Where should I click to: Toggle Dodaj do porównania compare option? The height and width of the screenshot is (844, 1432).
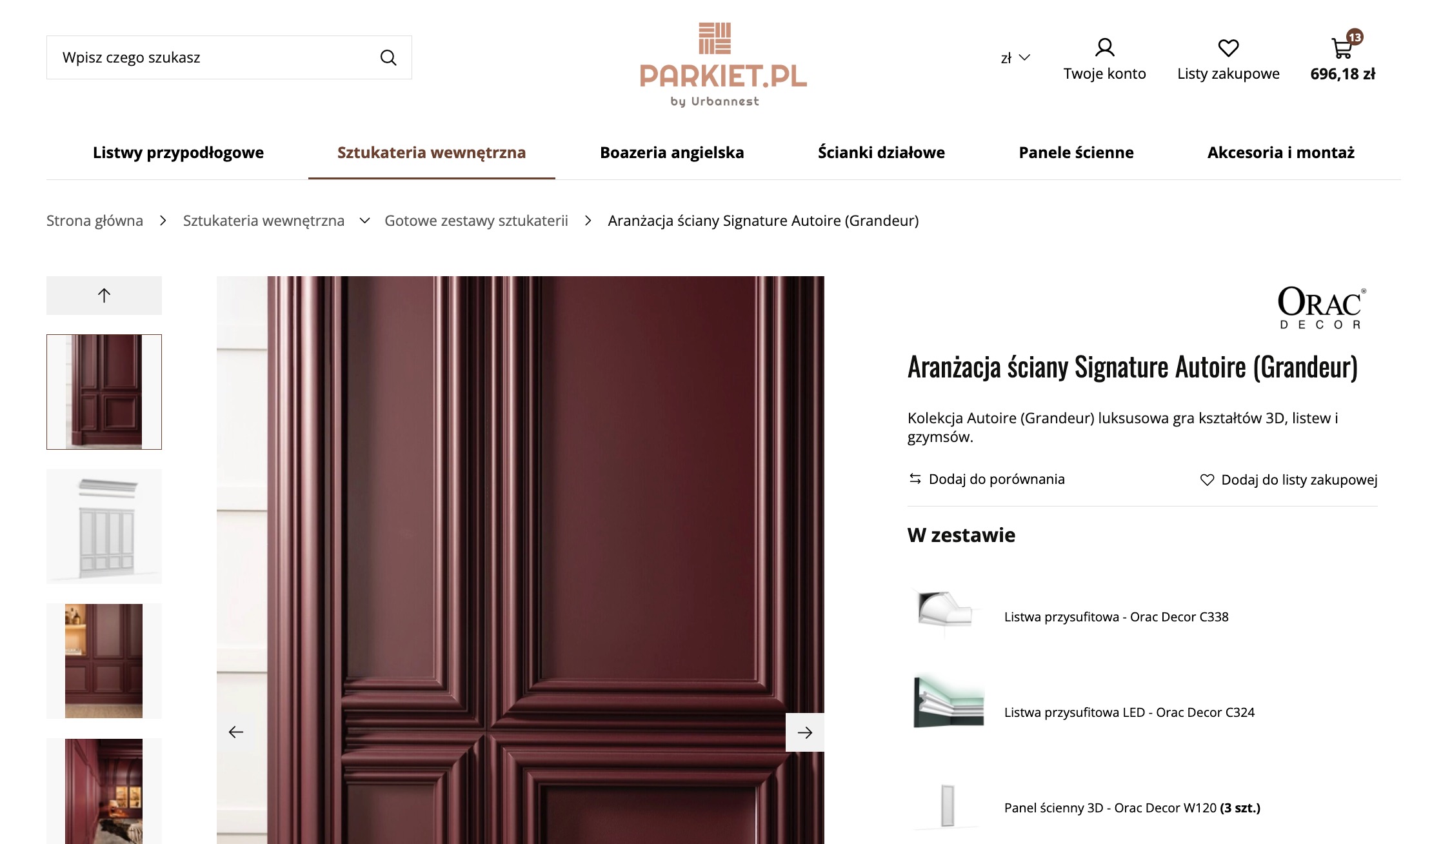tap(987, 479)
